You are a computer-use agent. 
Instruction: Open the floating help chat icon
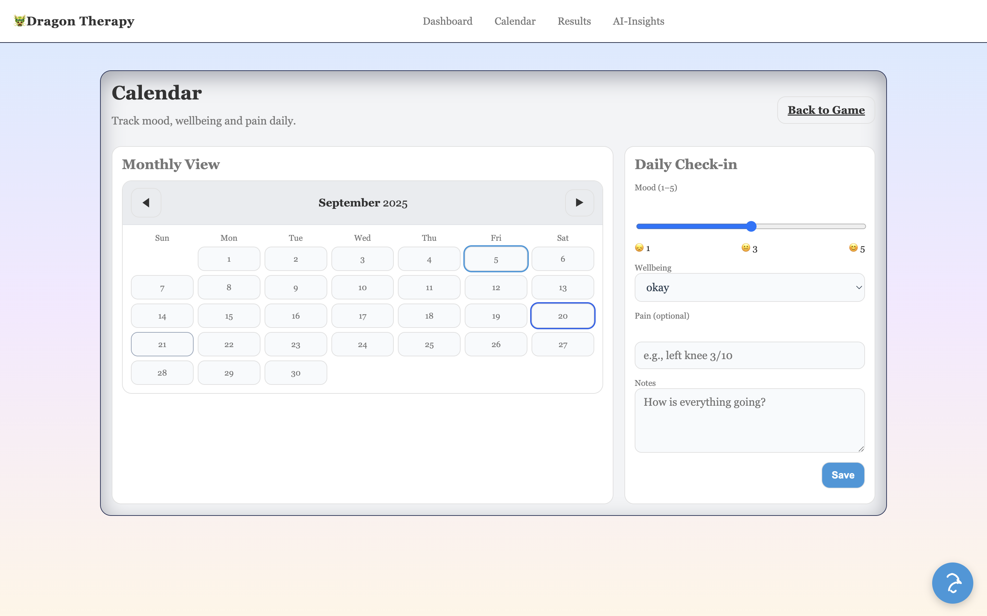(952, 583)
